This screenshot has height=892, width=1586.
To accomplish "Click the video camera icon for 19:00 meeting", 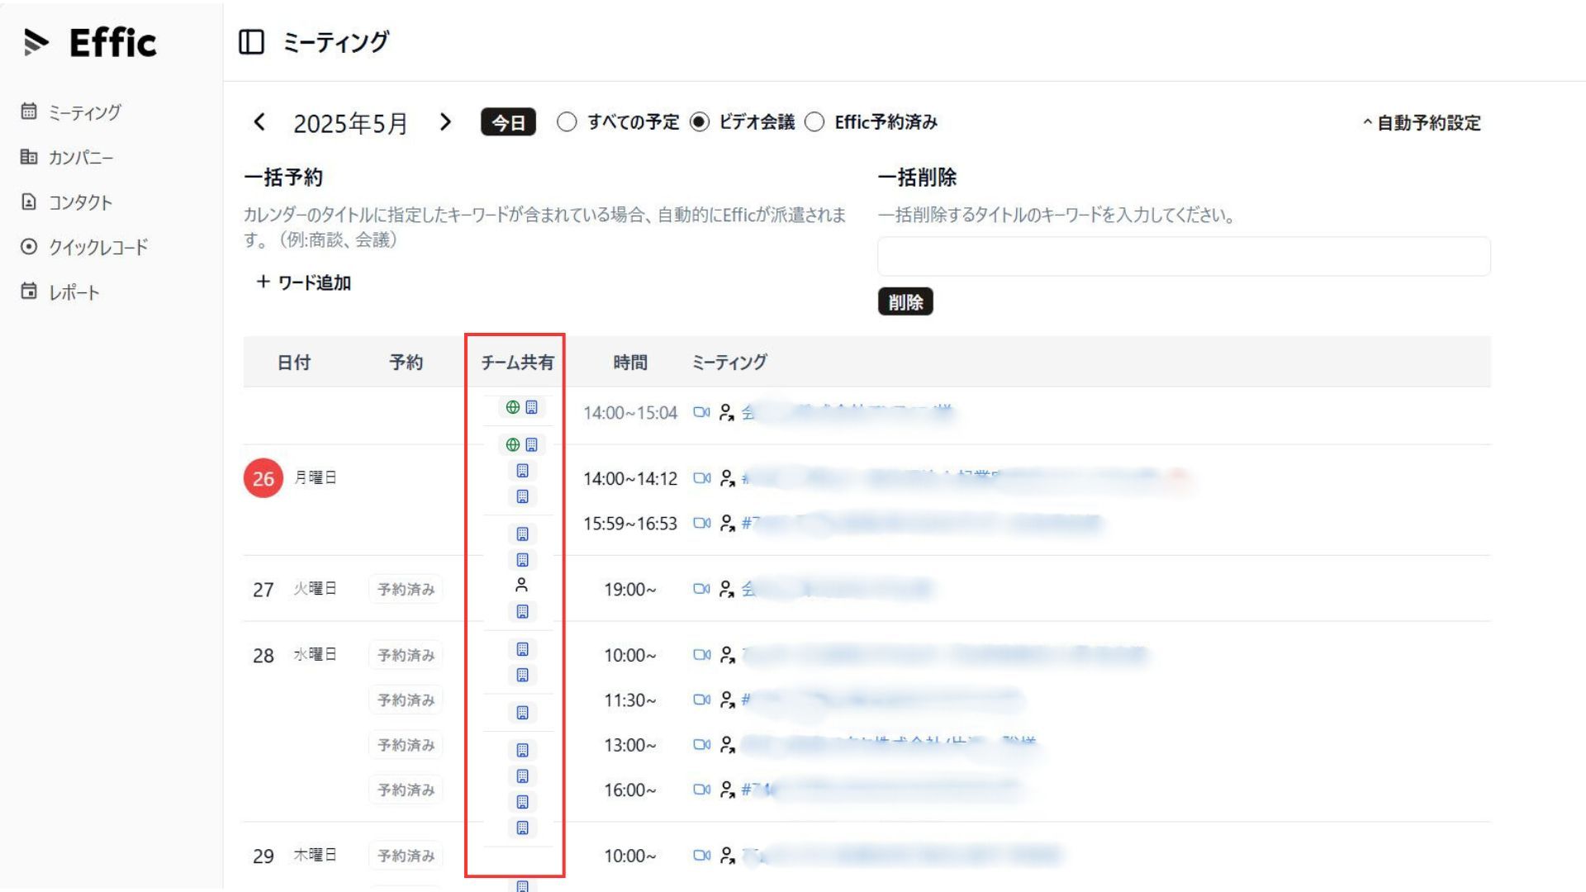I will [701, 589].
